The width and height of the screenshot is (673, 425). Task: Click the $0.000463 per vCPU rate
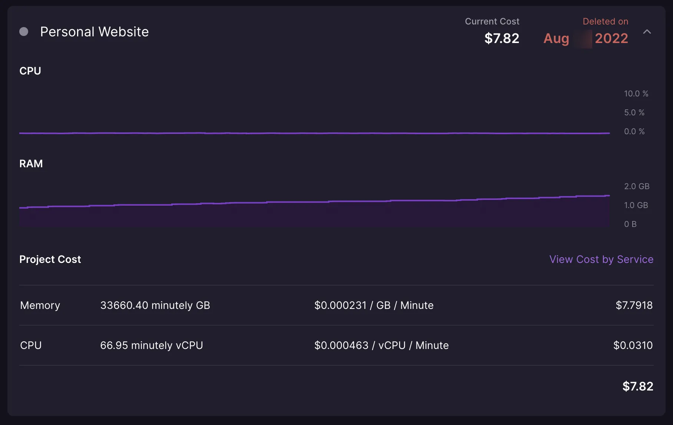click(381, 345)
